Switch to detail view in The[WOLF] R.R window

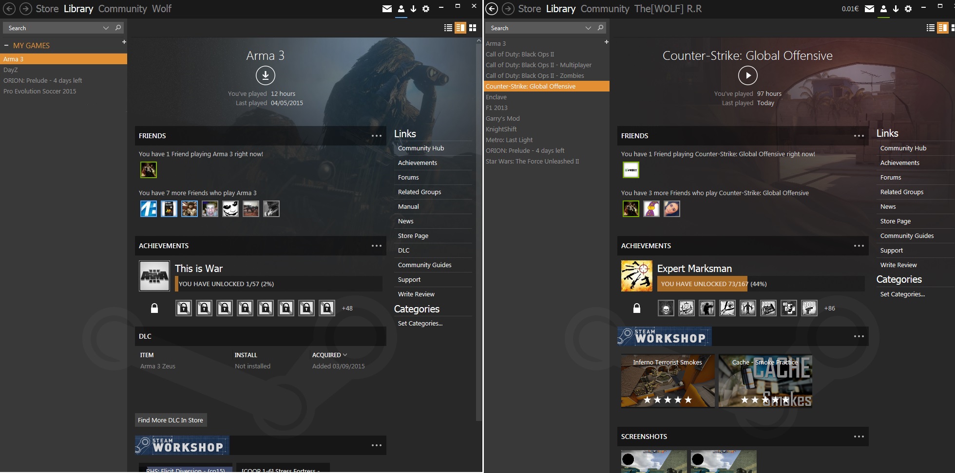coord(942,28)
